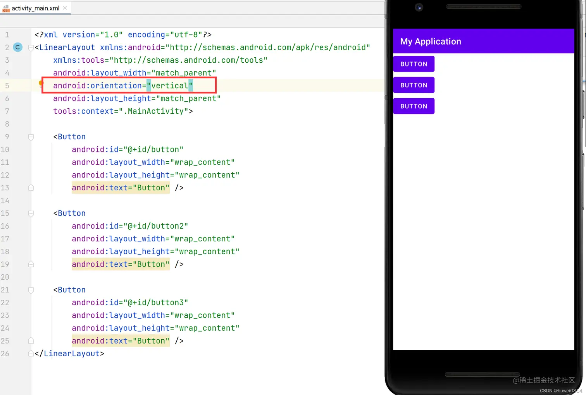Click the lock fold marker beside line 19
Viewport: 586px width, 395px height.
pyautogui.click(x=31, y=264)
